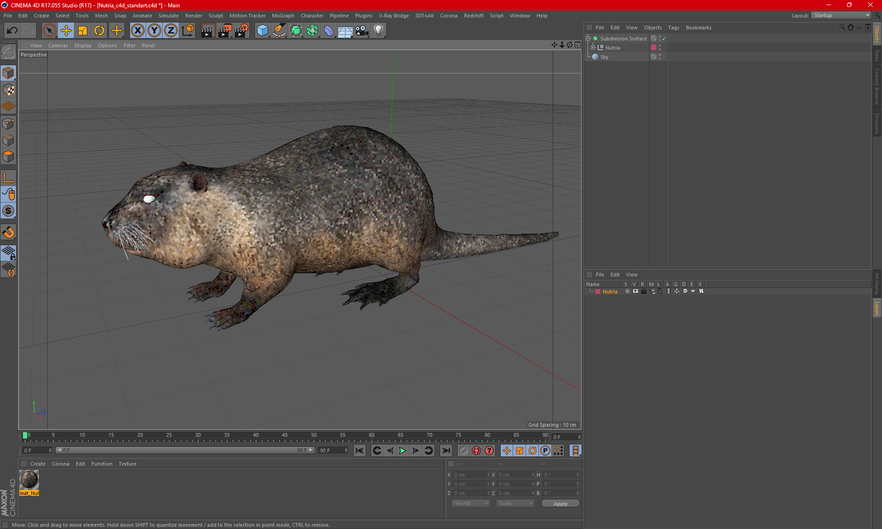Open Object Manager Tags menu

click(x=673, y=28)
